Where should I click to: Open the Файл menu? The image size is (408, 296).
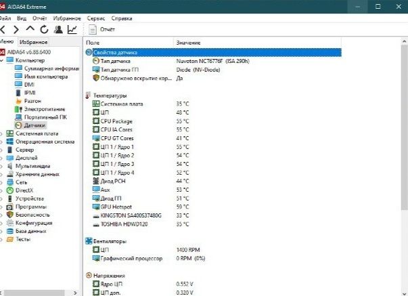(x=5, y=18)
